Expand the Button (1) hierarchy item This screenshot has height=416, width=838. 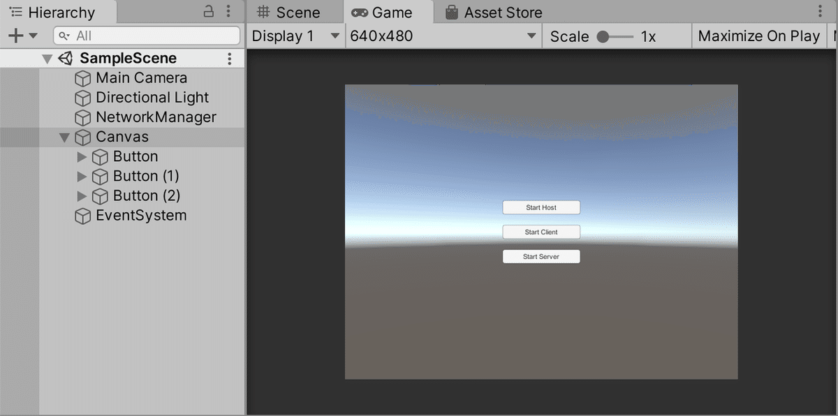(x=82, y=177)
